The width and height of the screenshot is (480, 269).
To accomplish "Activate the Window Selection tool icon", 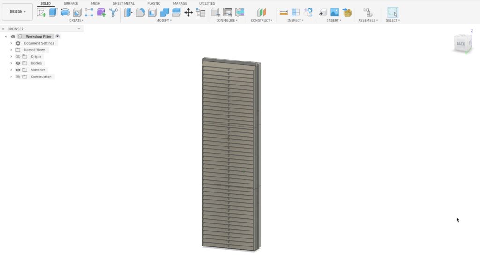I will pyautogui.click(x=393, y=12).
